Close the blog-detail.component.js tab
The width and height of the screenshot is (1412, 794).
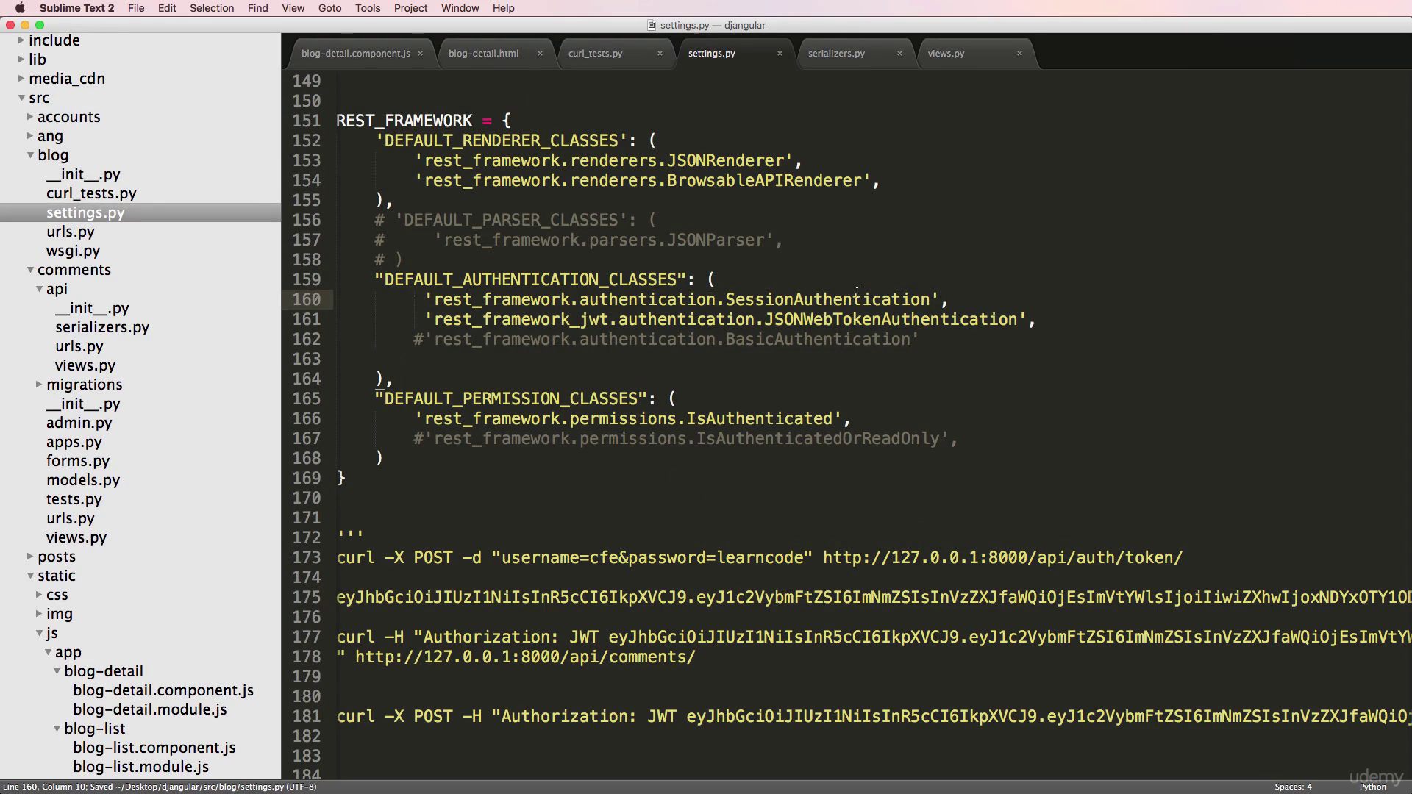click(420, 53)
